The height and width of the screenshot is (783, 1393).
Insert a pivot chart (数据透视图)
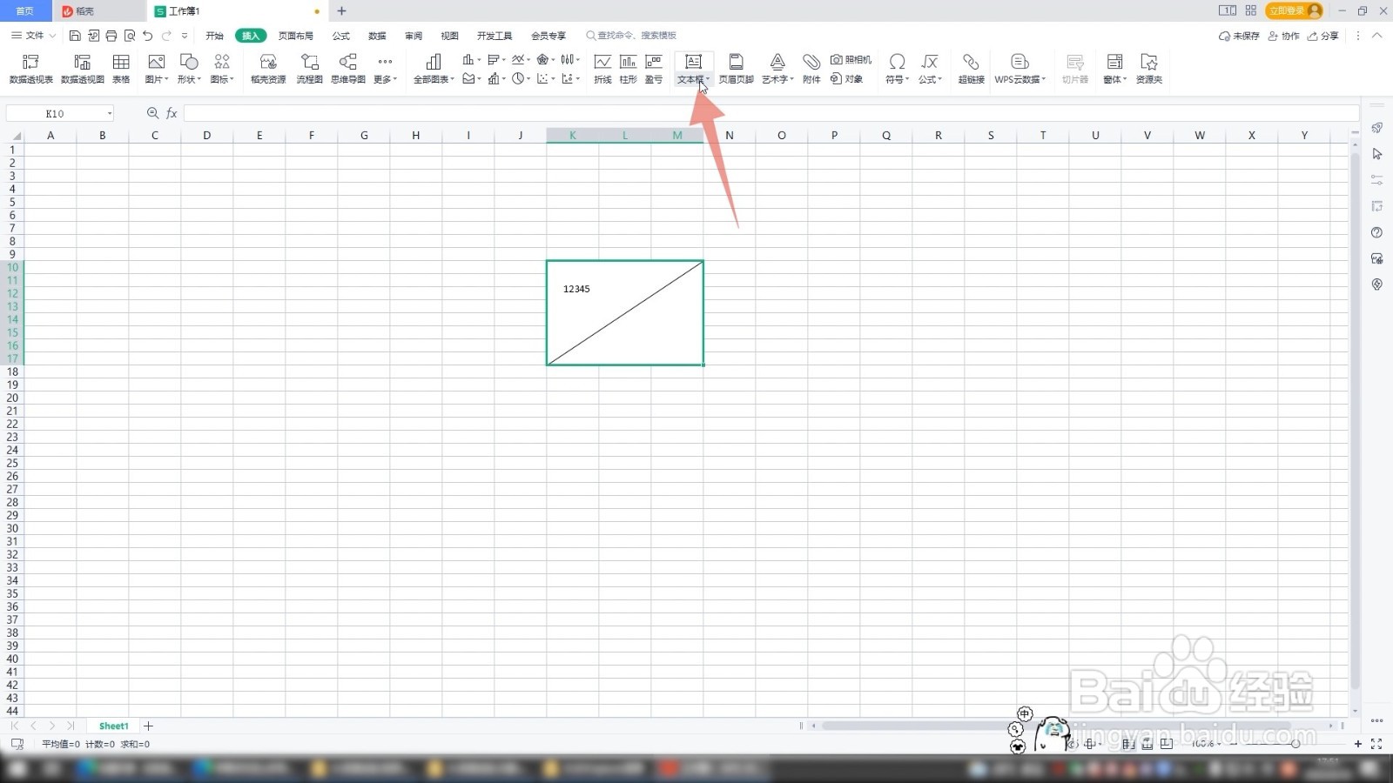pyautogui.click(x=83, y=69)
